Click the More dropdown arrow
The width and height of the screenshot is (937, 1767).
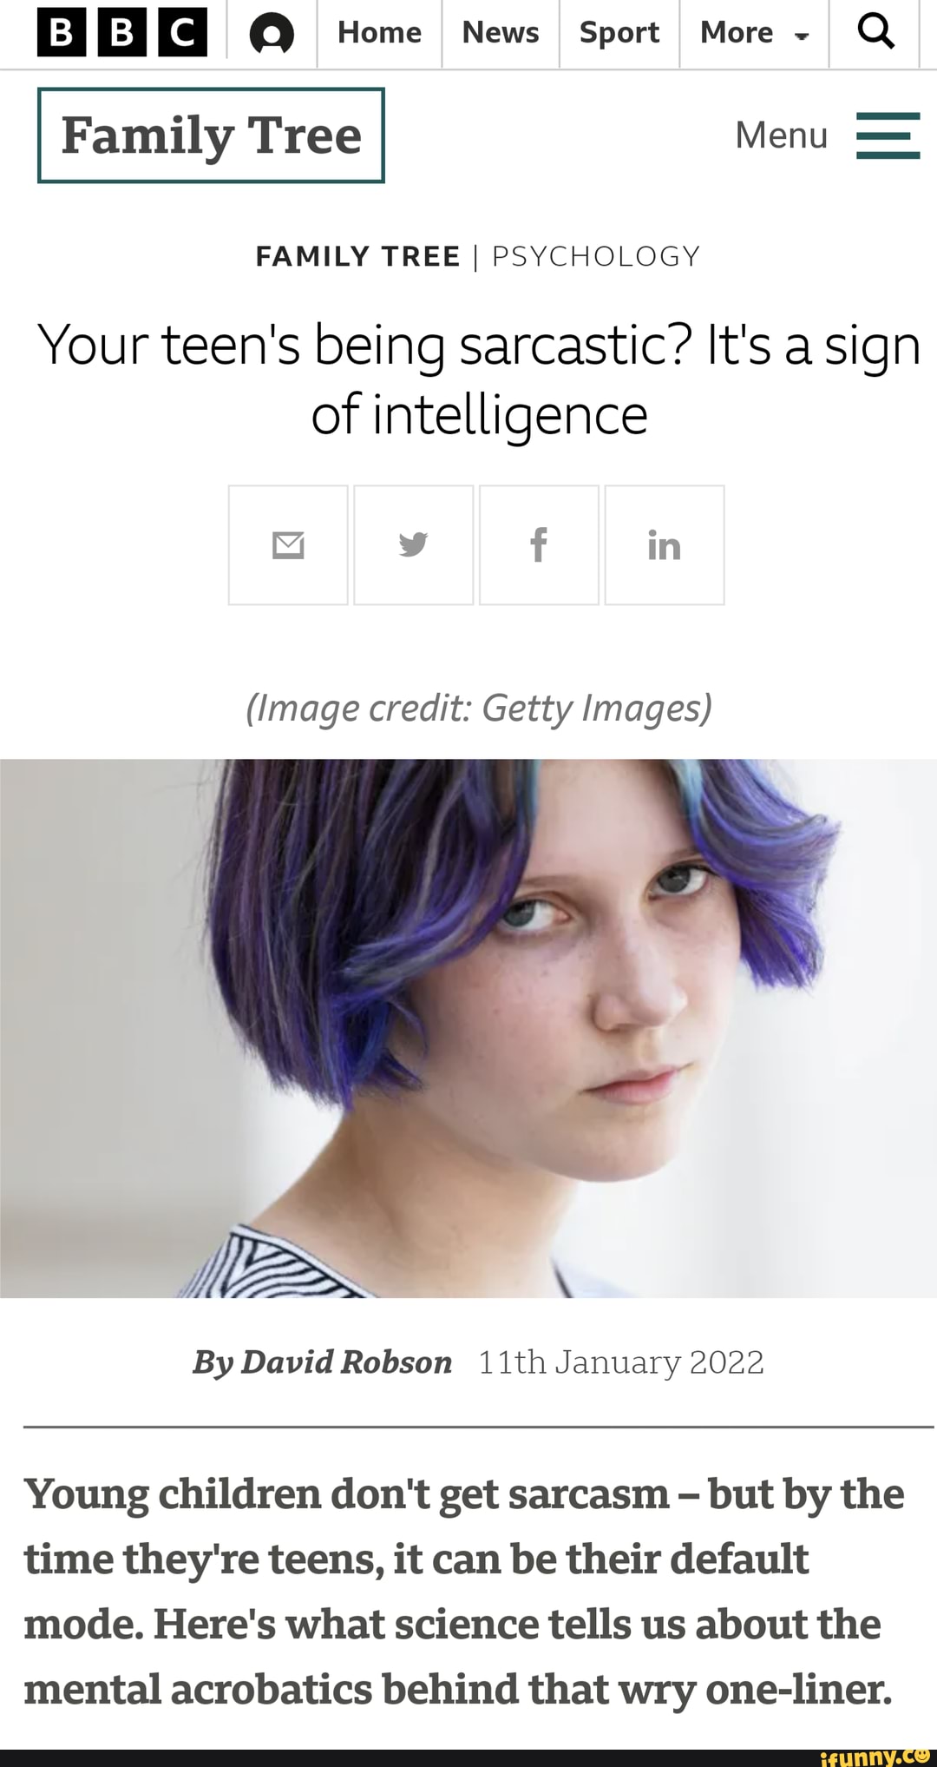click(802, 36)
